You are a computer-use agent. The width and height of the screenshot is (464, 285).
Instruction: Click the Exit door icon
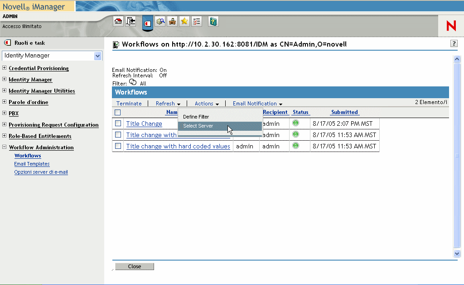[130, 21]
